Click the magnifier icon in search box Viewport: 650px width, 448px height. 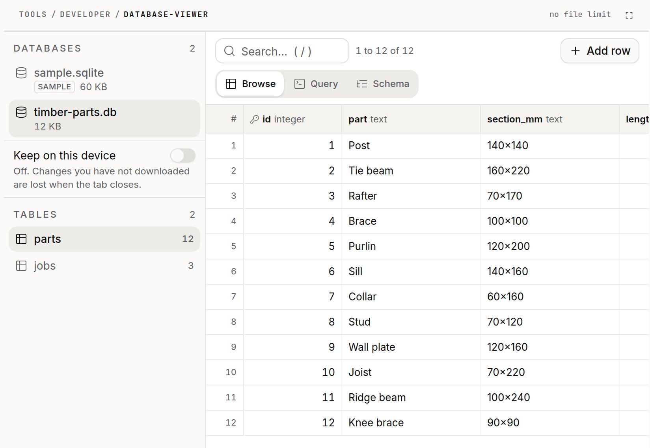tap(229, 51)
